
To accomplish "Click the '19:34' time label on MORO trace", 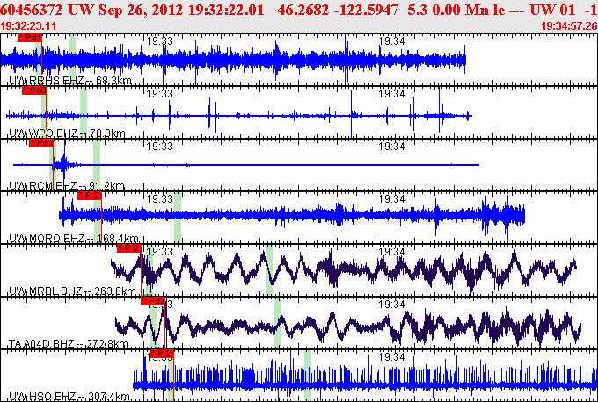I will point(391,198).
